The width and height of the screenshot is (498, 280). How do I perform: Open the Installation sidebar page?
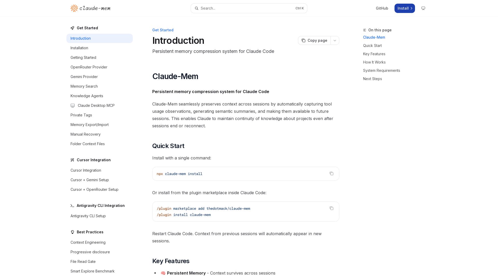click(100, 48)
